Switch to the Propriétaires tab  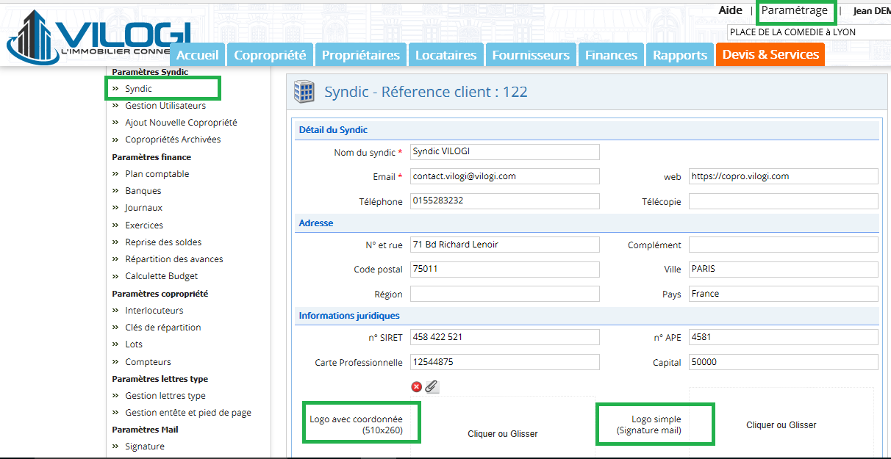pyautogui.click(x=361, y=54)
